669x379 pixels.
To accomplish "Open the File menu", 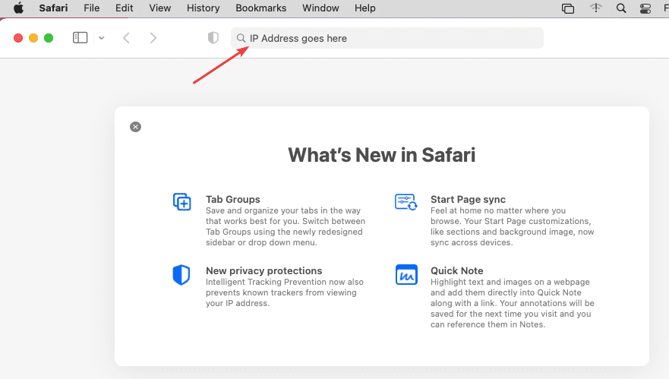I will coord(91,8).
